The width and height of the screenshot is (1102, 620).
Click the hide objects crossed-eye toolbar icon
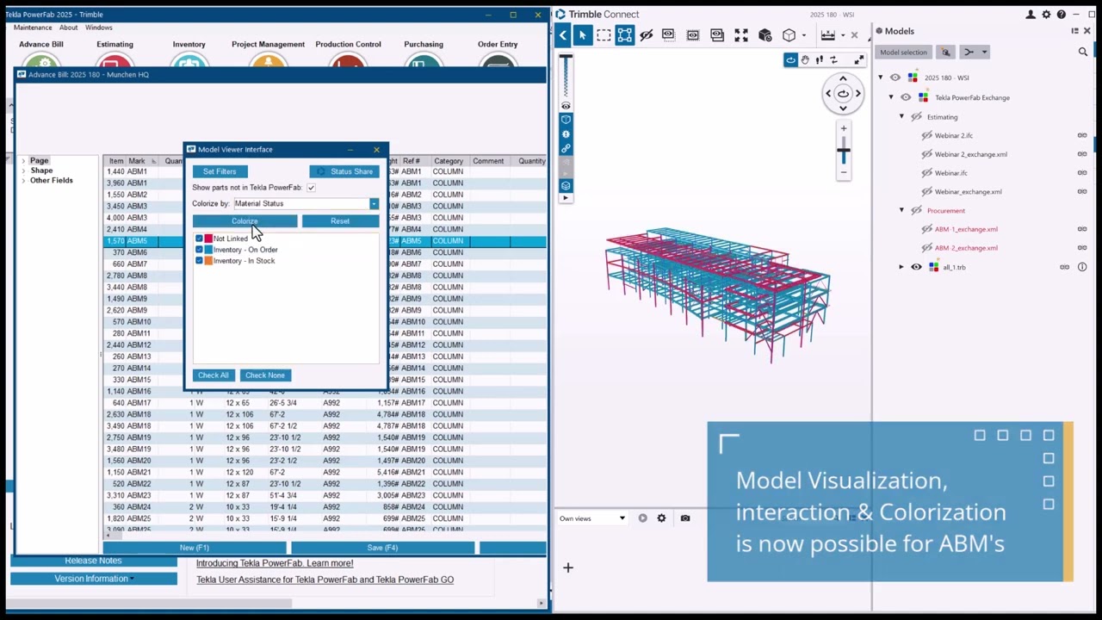tap(647, 35)
